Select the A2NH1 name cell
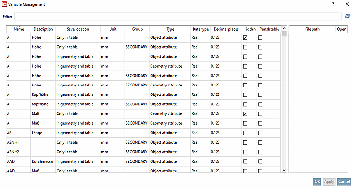 click(18, 142)
